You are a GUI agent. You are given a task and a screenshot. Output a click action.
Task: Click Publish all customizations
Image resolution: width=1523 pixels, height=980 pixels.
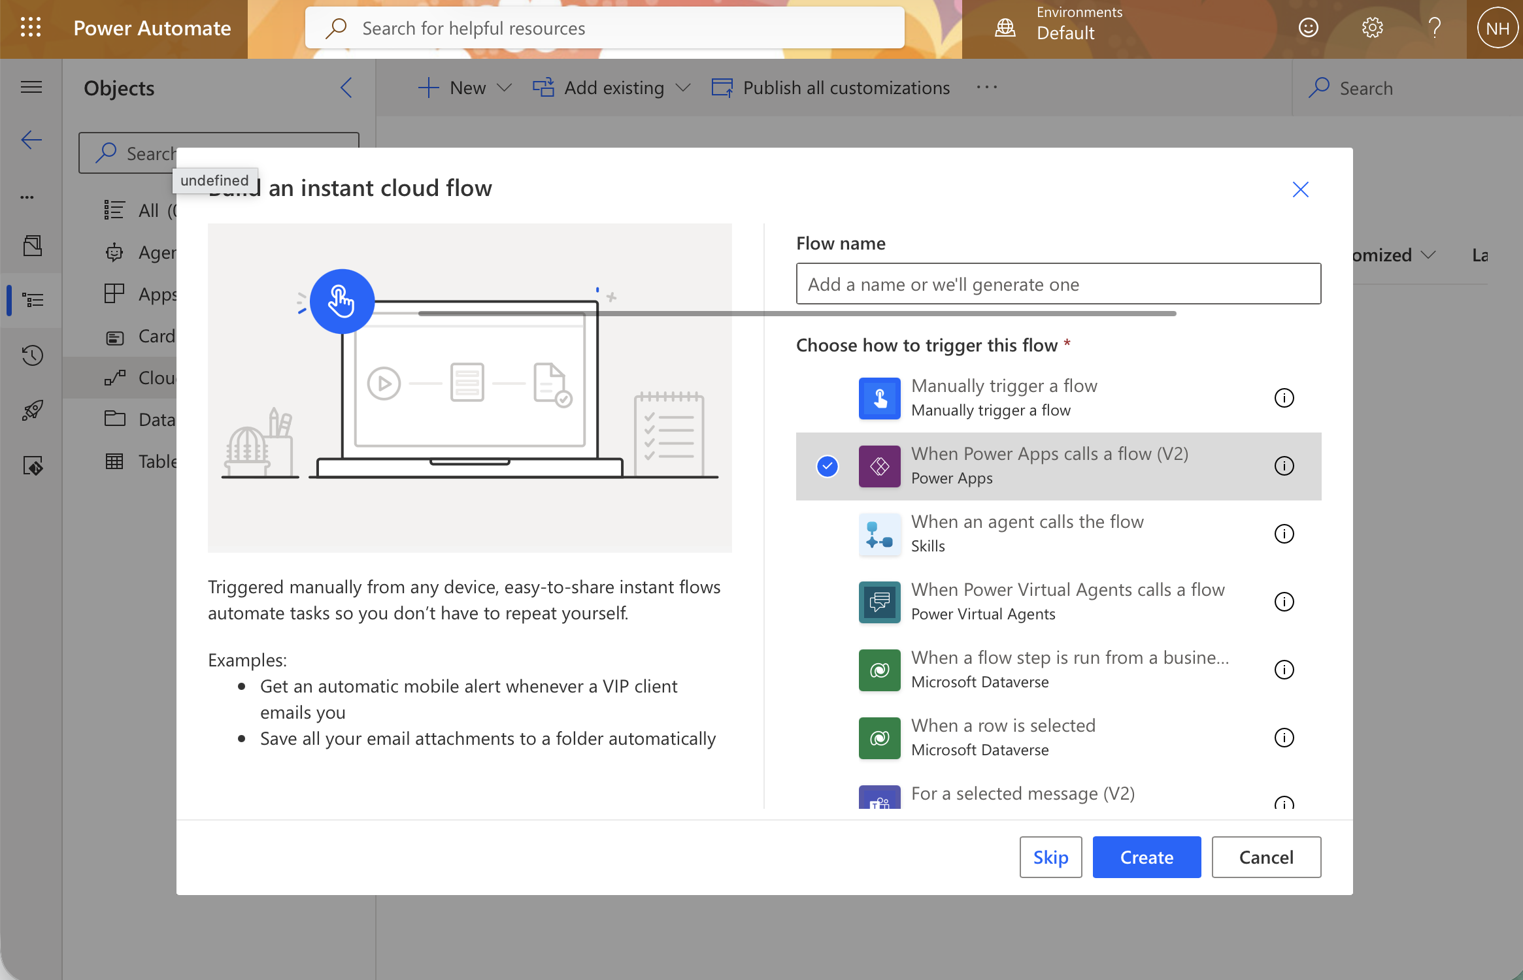pyautogui.click(x=831, y=88)
